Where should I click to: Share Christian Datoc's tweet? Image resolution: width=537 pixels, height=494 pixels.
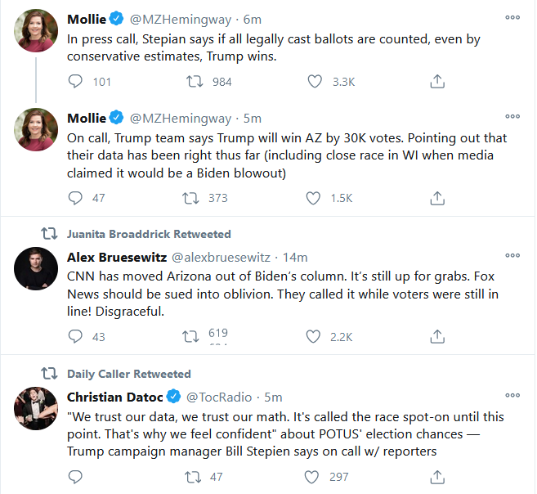tap(437, 475)
